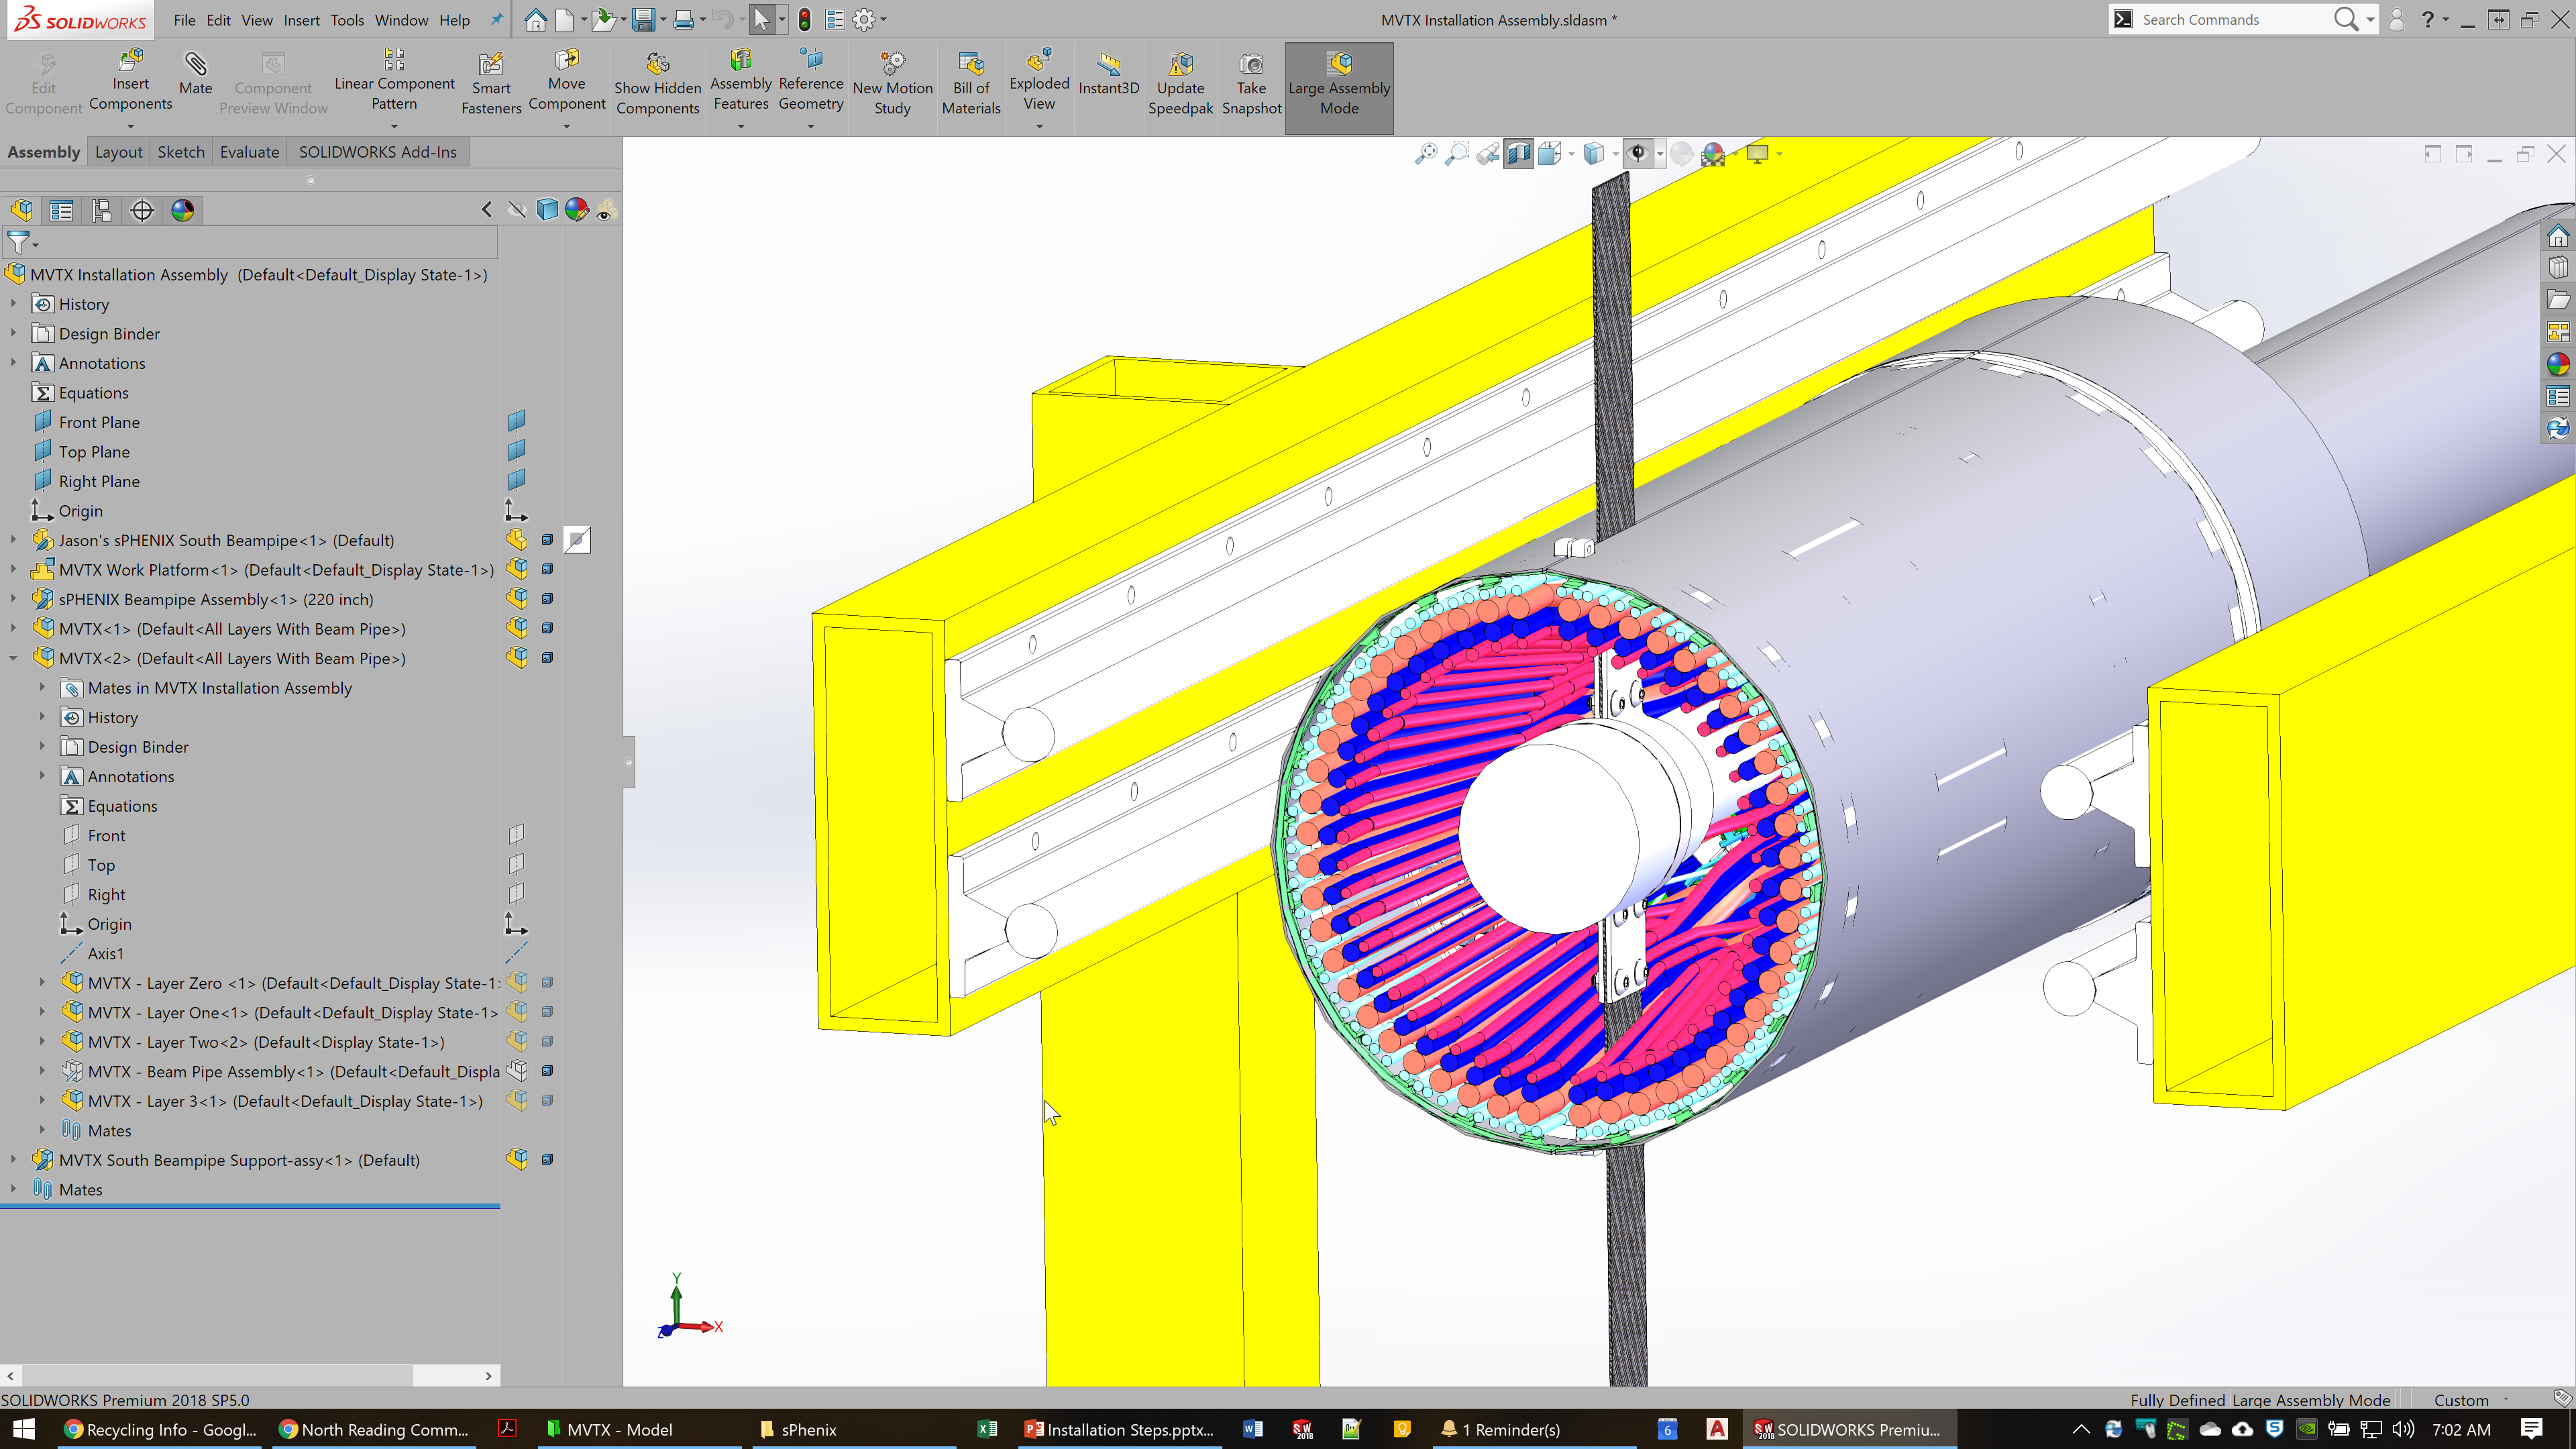
Task: Switch to the Layout tab
Action: coord(118,152)
